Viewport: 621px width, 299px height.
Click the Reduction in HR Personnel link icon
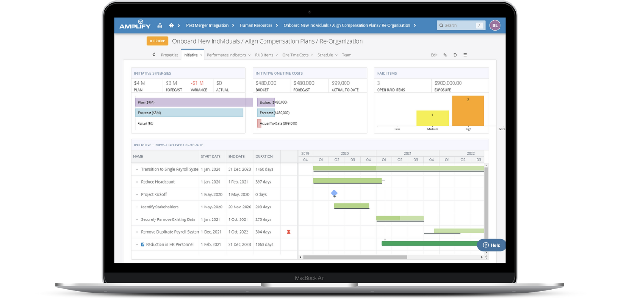coord(143,244)
